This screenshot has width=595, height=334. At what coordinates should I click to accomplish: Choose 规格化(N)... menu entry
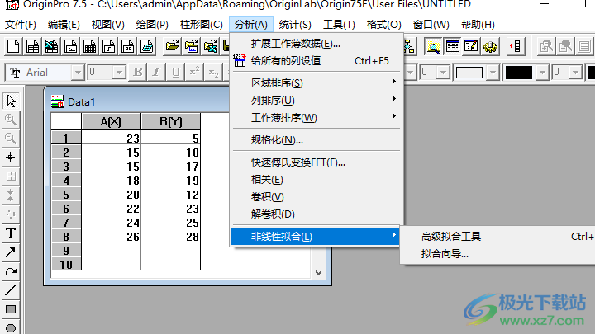pos(316,140)
